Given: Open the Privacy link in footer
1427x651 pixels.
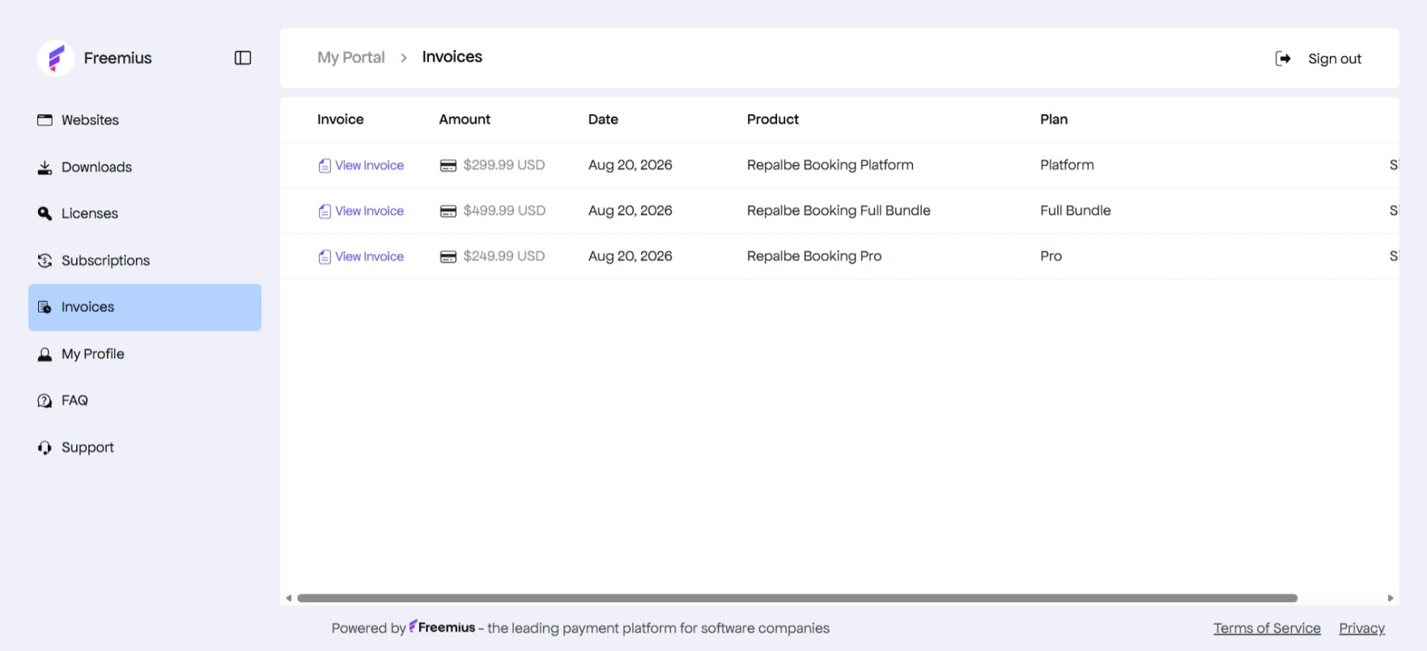Looking at the screenshot, I should click(x=1361, y=628).
